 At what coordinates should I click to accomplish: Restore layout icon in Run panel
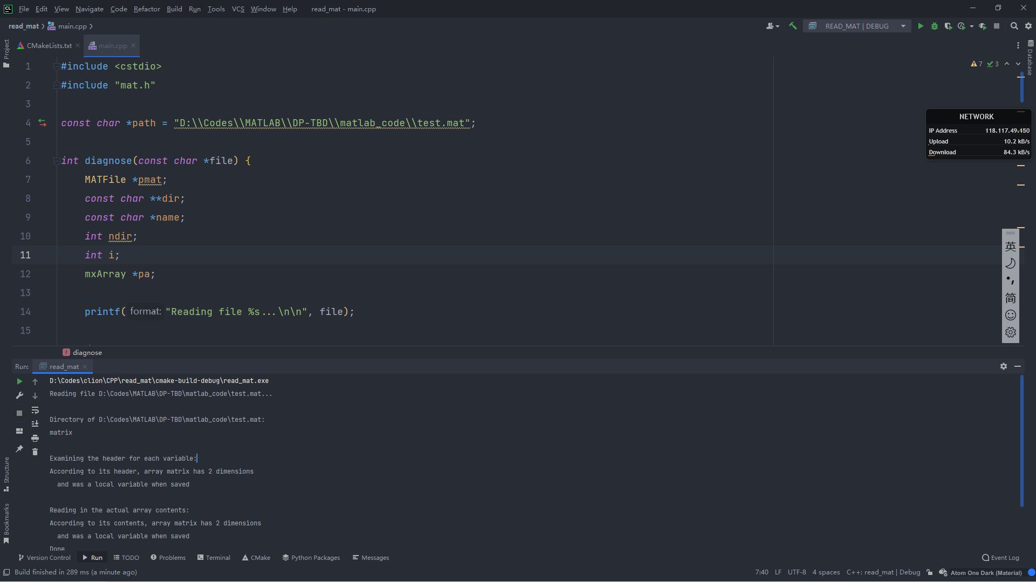pos(19,431)
